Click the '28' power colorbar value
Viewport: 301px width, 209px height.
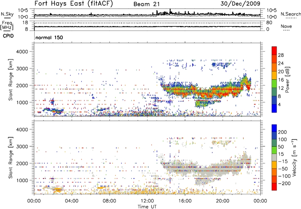[281, 55]
